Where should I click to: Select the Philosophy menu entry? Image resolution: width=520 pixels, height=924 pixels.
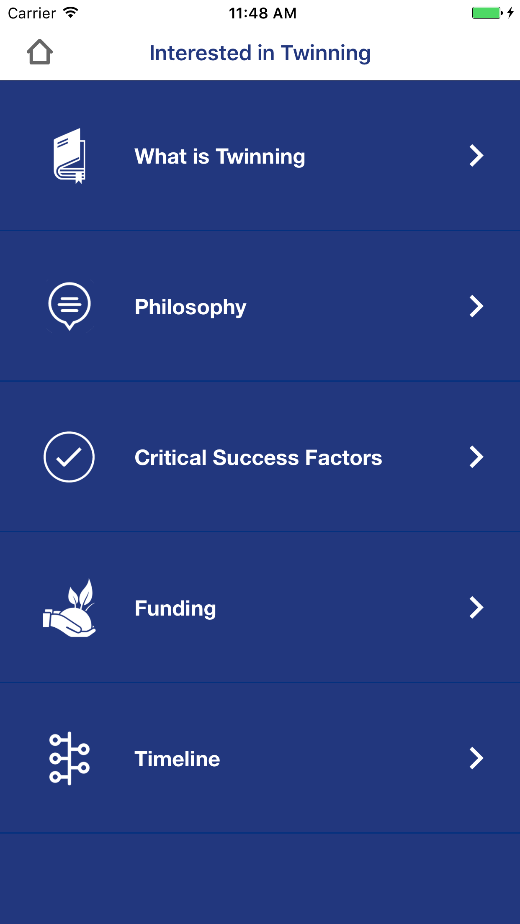click(190, 307)
